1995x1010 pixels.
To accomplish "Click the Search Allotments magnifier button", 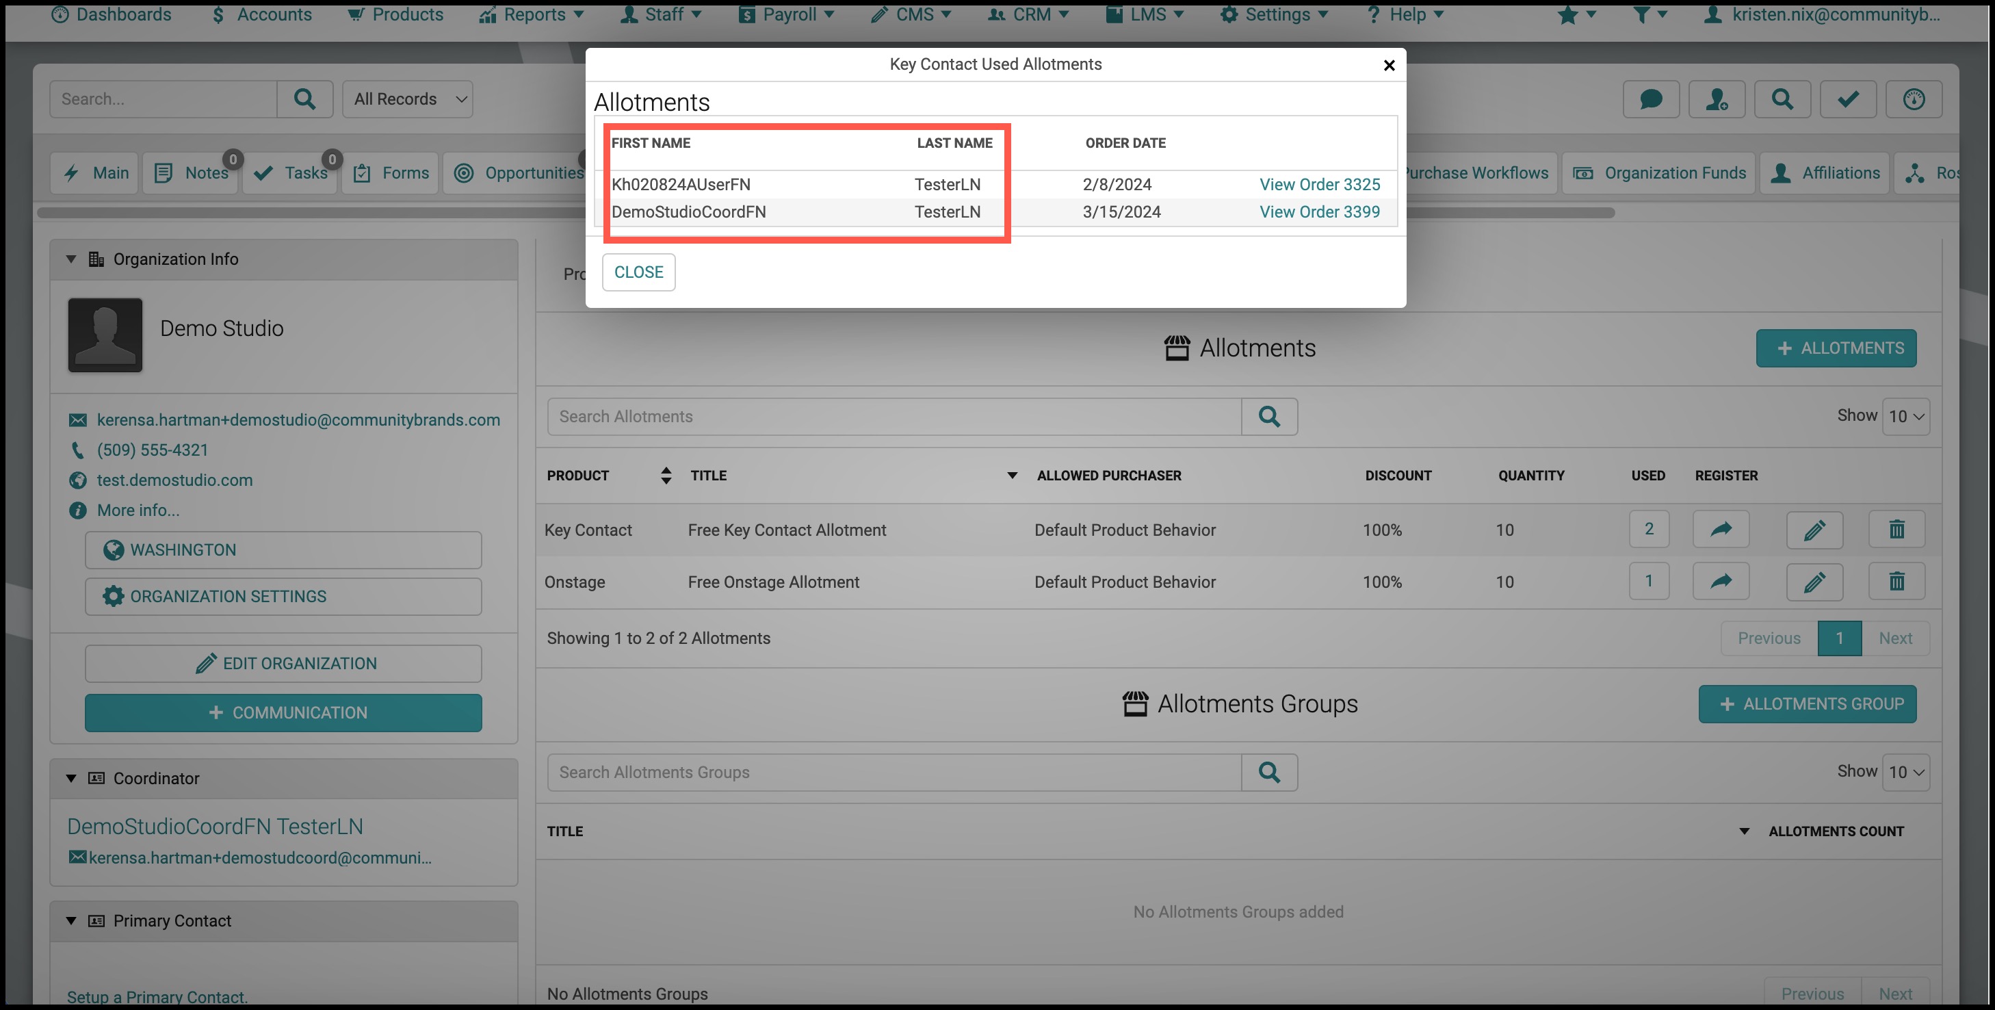I will tap(1269, 417).
